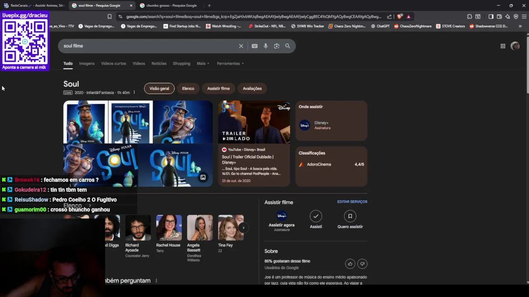Open the Brave VPN shield icon
The width and height of the screenshot is (529, 297).
516,16
